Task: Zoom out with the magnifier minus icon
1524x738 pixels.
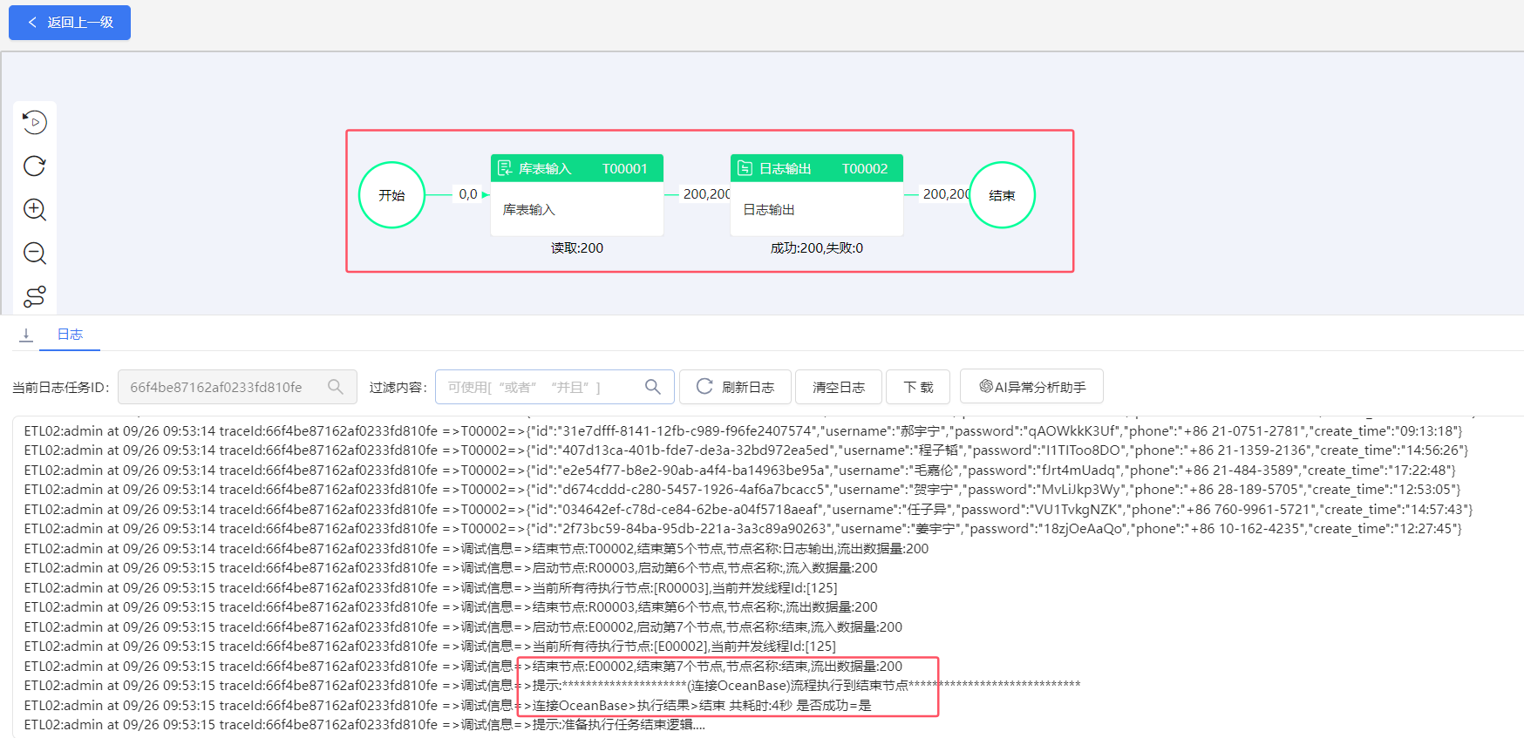Action: 35,253
